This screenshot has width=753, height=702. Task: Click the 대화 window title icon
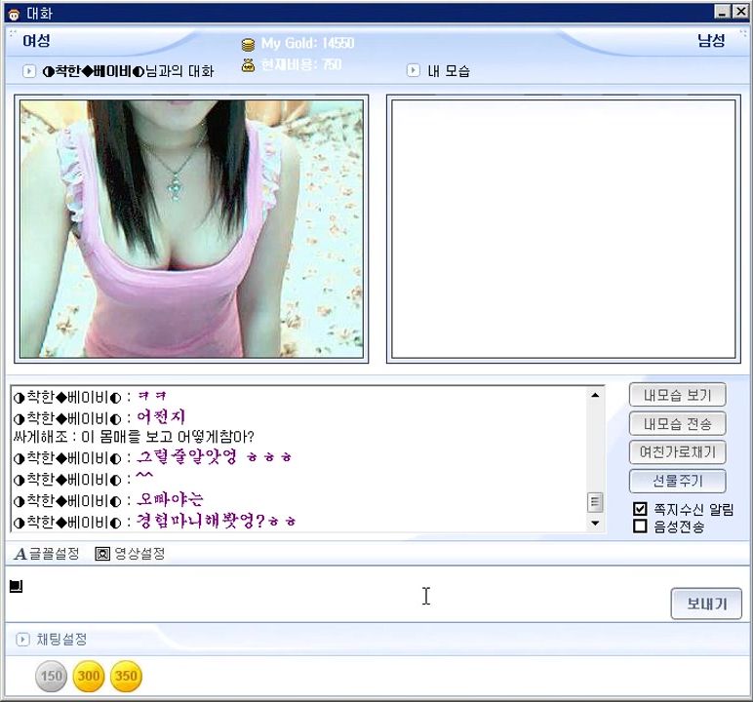click(x=13, y=13)
